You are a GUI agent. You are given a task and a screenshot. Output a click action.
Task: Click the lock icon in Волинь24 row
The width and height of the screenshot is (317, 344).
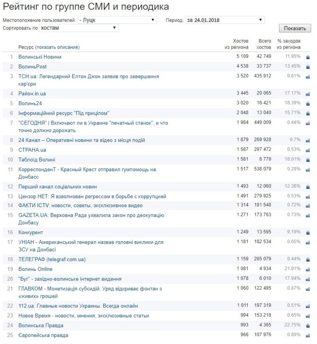(307, 104)
